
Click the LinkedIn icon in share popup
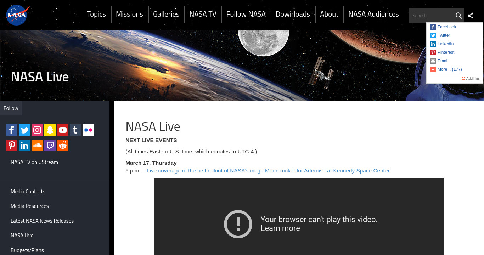point(433,44)
